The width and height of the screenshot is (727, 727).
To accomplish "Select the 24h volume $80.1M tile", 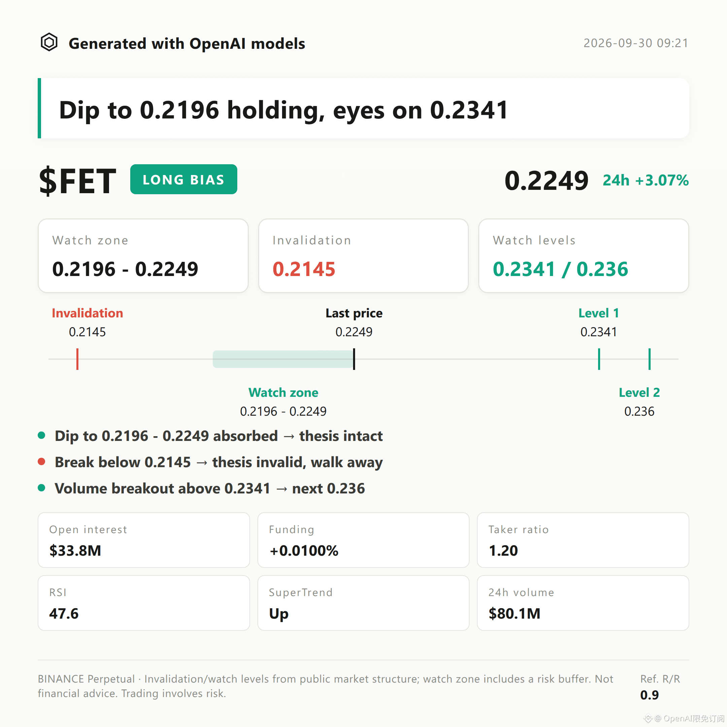I will pos(583,603).
